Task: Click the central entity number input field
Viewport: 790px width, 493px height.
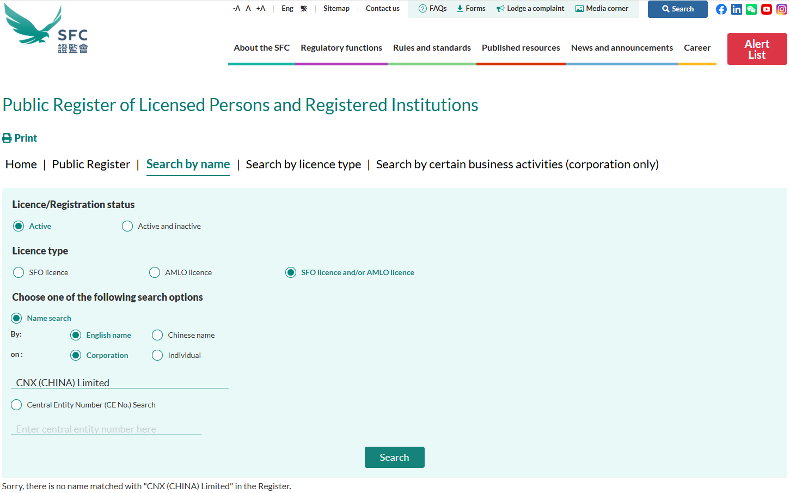Action: (106, 429)
